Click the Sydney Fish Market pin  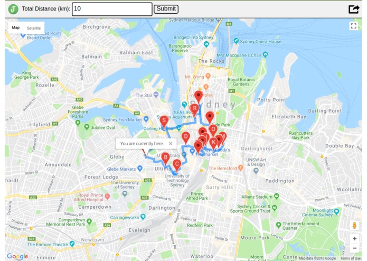pos(146,119)
